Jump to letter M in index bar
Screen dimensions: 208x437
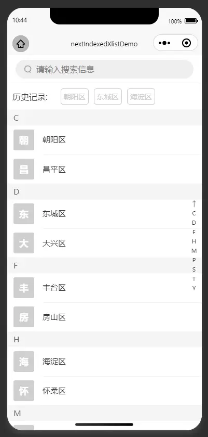point(194,251)
